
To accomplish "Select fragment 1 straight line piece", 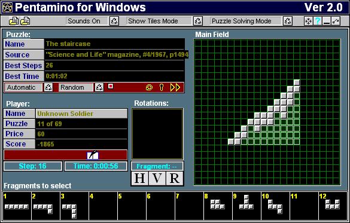I will pos(17,206).
